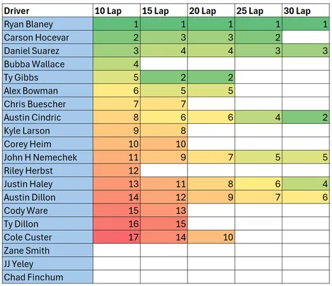Select Justin Haley's 30 Lap cell
This screenshot has width=332, height=286.
coord(306,184)
